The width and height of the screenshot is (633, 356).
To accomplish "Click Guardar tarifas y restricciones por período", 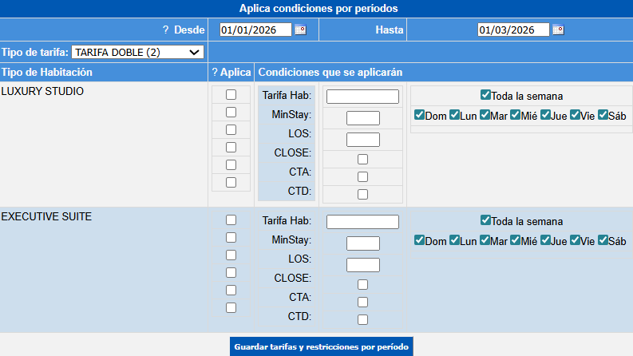I will 321,347.
